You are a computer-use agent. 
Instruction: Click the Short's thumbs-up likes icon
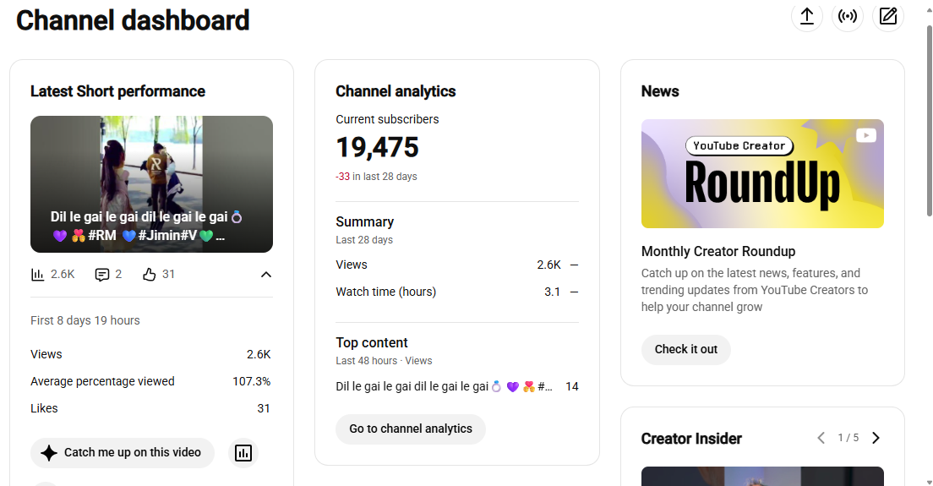coord(150,274)
